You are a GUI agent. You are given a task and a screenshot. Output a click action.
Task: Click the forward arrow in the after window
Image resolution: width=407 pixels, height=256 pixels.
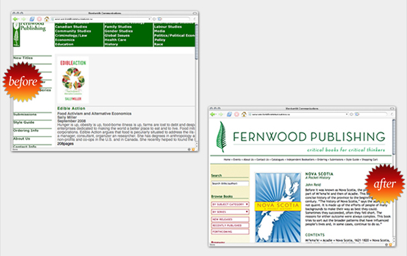click(x=221, y=114)
